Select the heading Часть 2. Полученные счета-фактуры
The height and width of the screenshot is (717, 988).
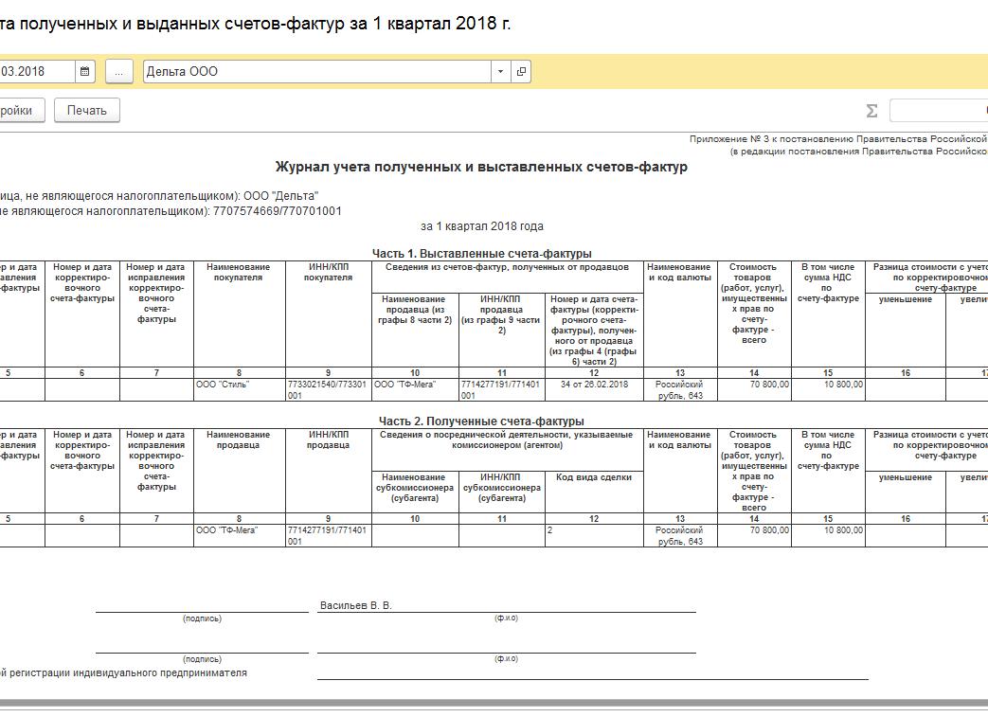click(x=481, y=421)
